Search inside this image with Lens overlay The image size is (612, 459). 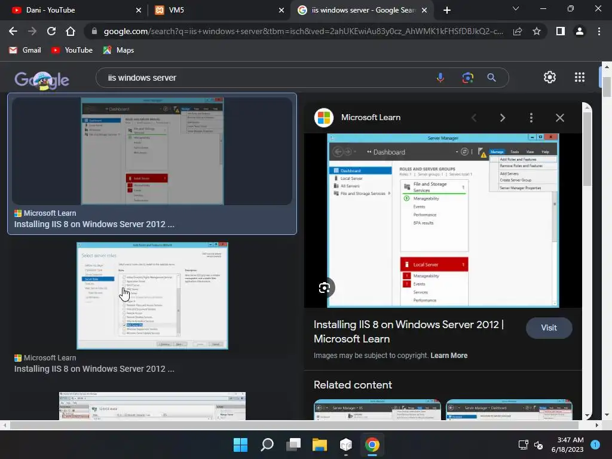(325, 287)
